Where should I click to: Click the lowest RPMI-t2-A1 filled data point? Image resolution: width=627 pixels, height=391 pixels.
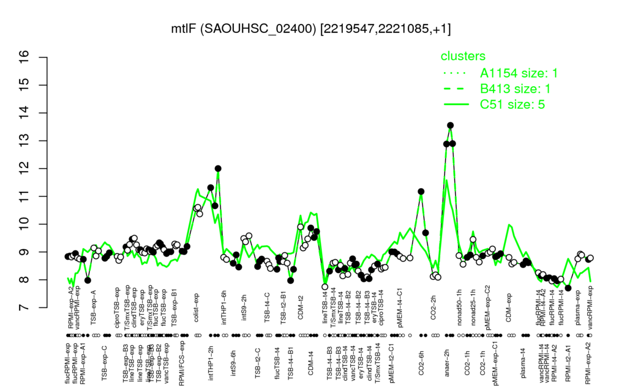click(x=568, y=288)
